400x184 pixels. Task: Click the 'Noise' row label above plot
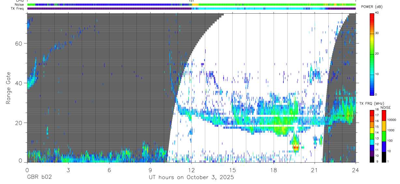19,5
